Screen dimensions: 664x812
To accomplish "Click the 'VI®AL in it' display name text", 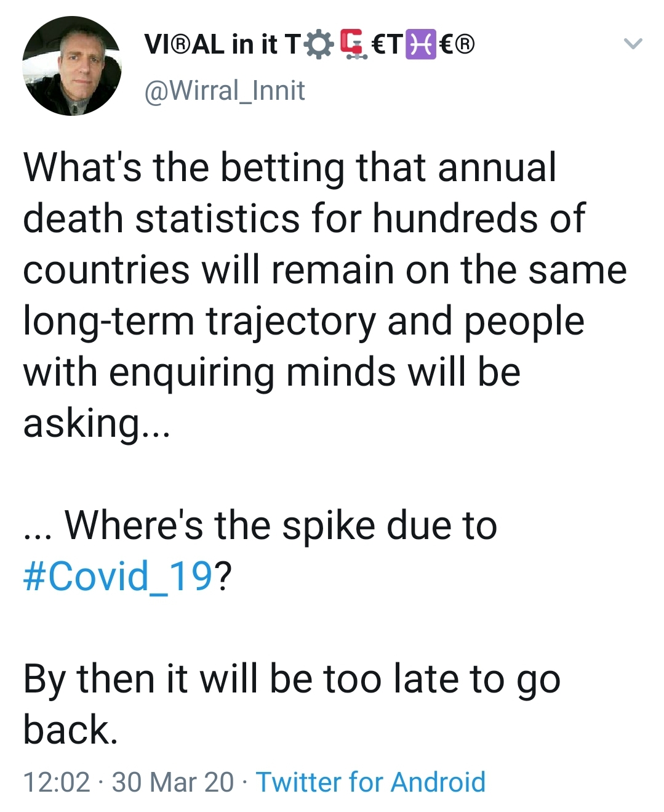I will coord(210,45).
